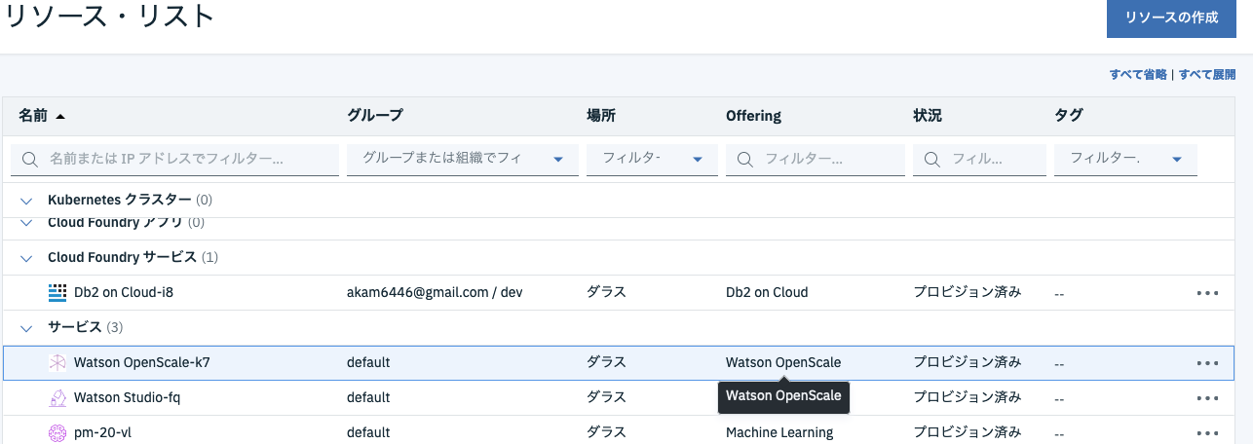Click search icon in 状況 filter field
Viewport: 1253px width, 444px height.
932,159
